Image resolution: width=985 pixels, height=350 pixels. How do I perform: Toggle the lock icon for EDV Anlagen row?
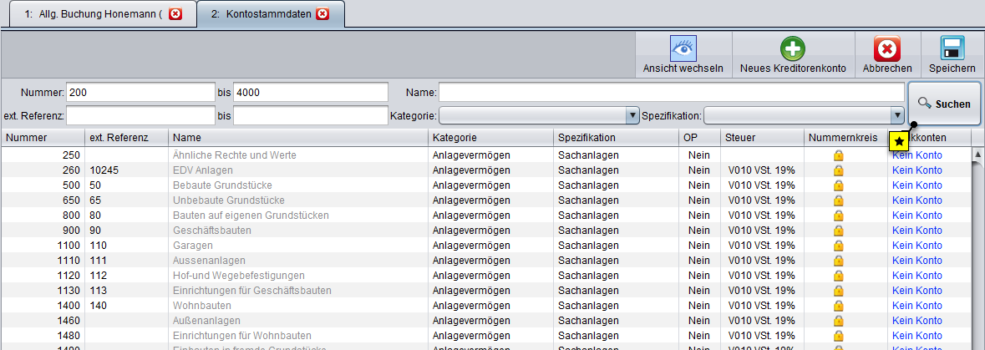coord(838,170)
